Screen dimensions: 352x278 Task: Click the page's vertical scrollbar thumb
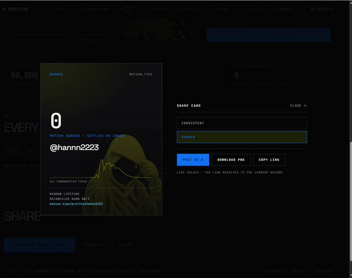click(350, 201)
